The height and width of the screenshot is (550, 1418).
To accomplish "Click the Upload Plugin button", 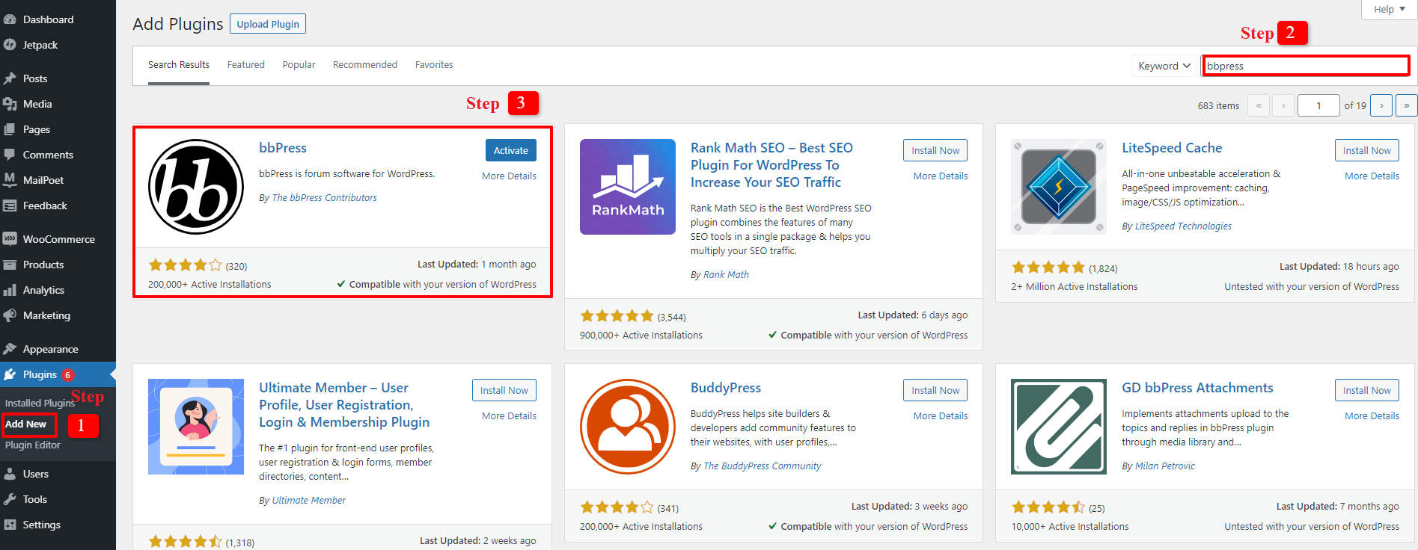I will (268, 24).
